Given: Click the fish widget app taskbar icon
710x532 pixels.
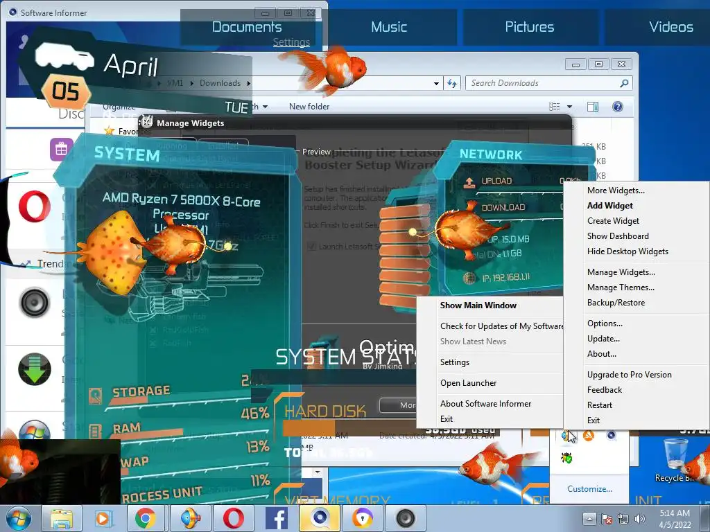Looking at the screenshot, I should click(x=190, y=518).
